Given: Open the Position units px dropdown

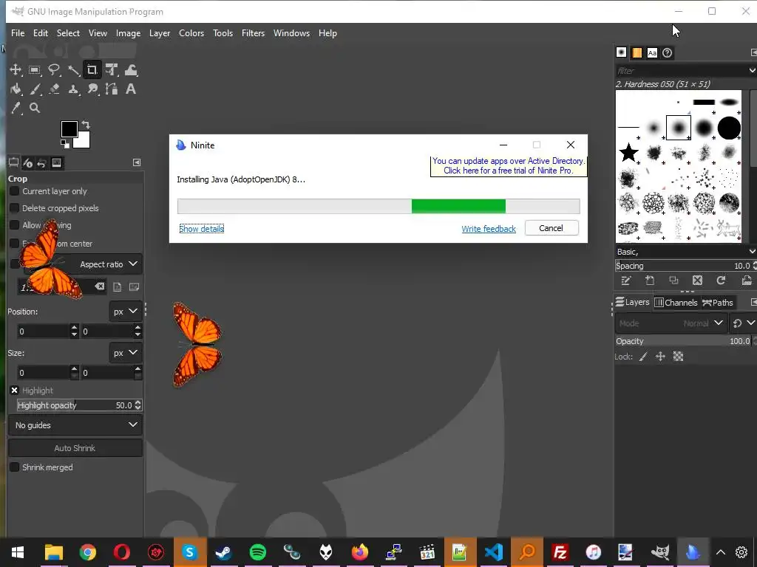Looking at the screenshot, I should (x=125, y=312).
